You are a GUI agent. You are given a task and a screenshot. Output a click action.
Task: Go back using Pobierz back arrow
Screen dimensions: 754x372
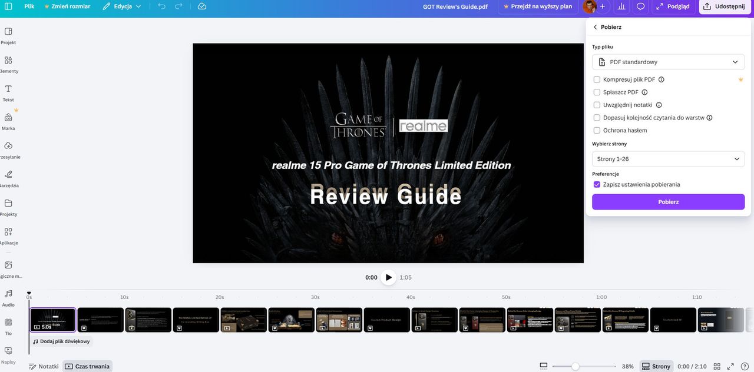coord(595,27)
